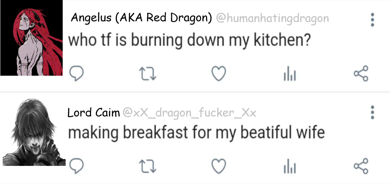This screenshot has width=390, height=184.
Task: Open more options menu on Angelus's tweet
Action: (x=373, y=20)
